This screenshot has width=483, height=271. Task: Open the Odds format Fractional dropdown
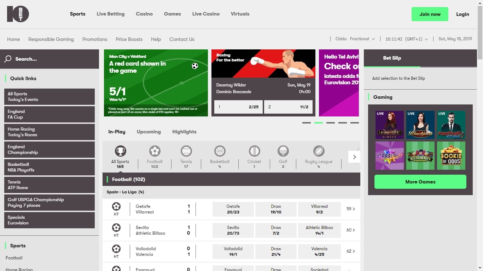(362, 39)
